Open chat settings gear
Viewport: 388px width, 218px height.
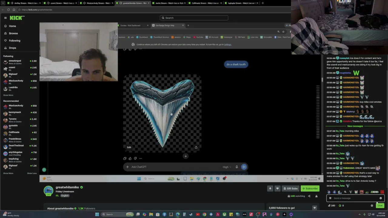pos(372,206)
